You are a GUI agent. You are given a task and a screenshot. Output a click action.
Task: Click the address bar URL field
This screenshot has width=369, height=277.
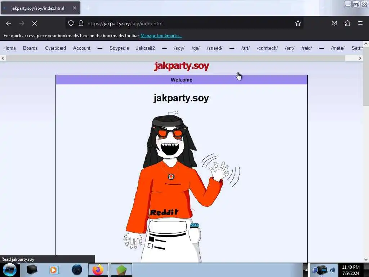coord(184,23)
